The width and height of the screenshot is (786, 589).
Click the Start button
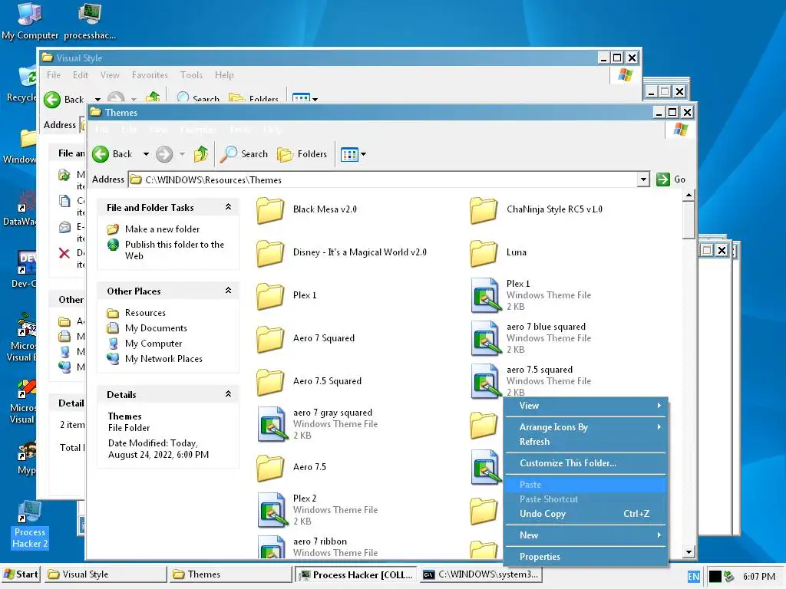pos(21,574)
